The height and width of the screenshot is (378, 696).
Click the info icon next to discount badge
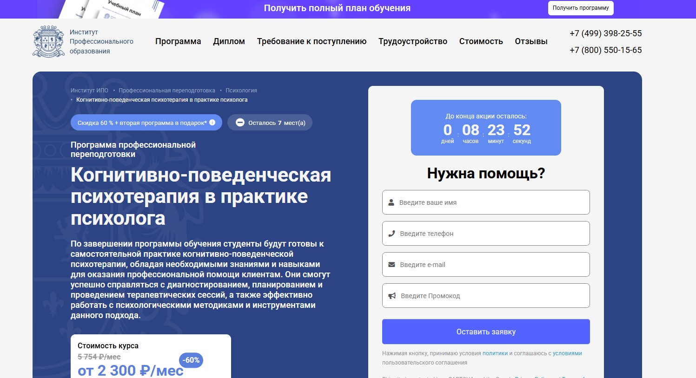point(212,122)
